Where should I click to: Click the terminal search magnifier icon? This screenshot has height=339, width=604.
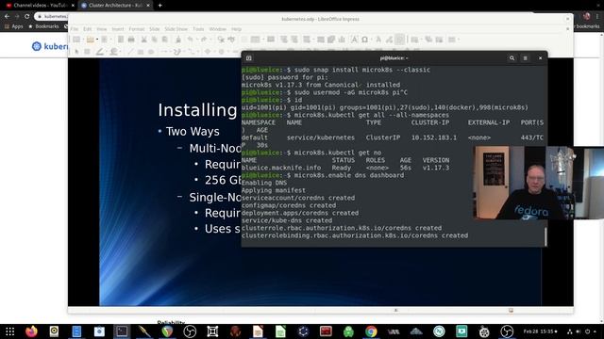click(512, 58)
